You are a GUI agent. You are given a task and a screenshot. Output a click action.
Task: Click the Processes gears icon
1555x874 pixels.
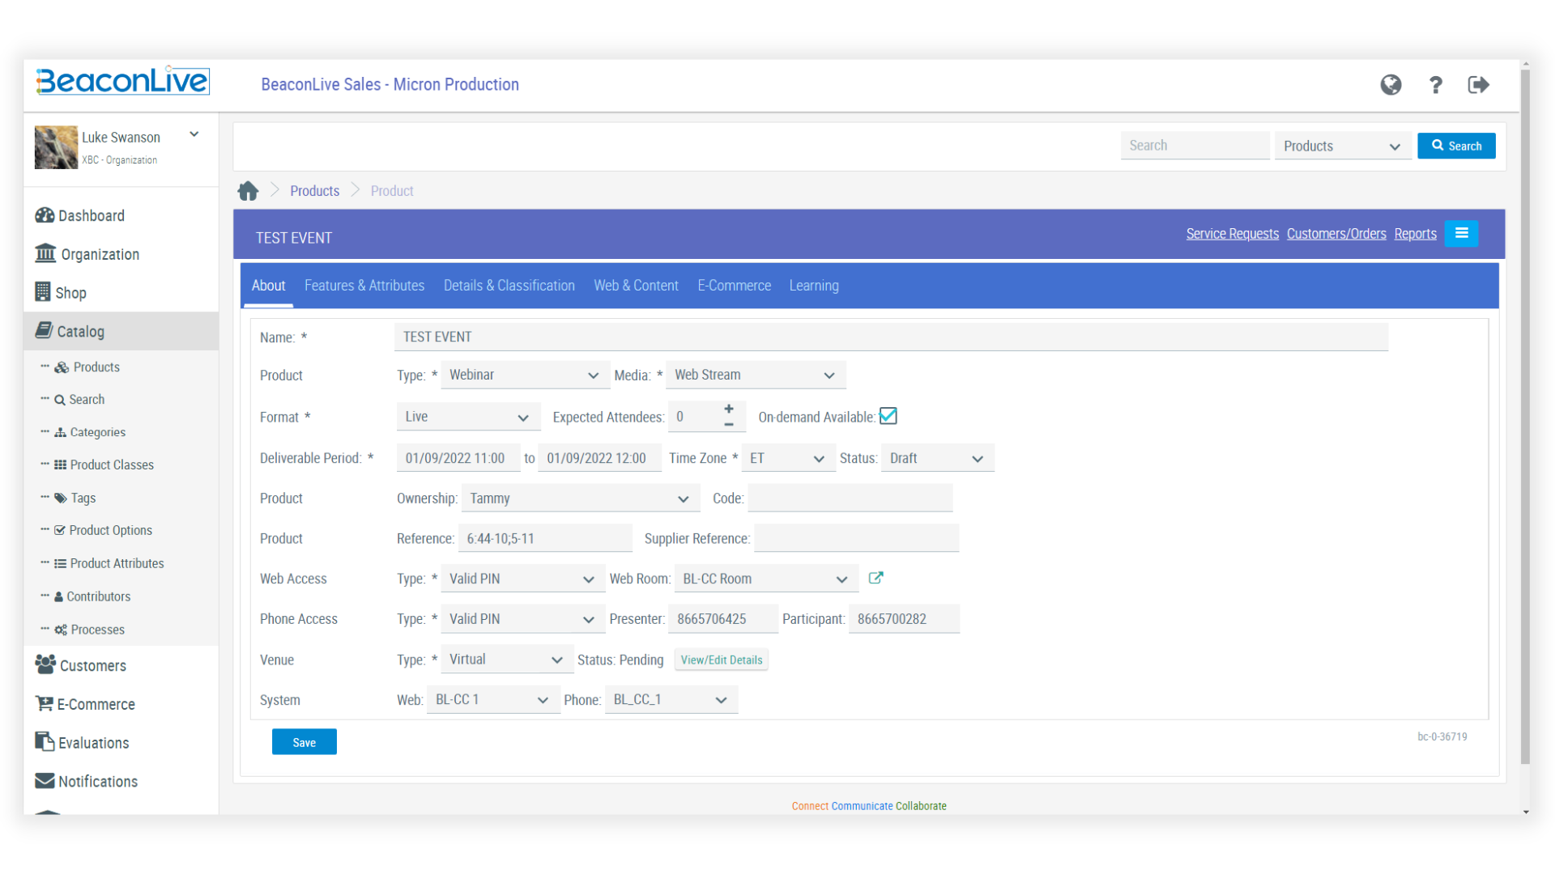coord(61,630)
